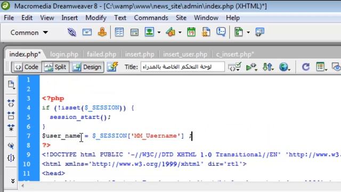Click the Dreamweaver application icon in title bar
The width and height of the screenshot is (341, 192).
[x=5, y=6]
